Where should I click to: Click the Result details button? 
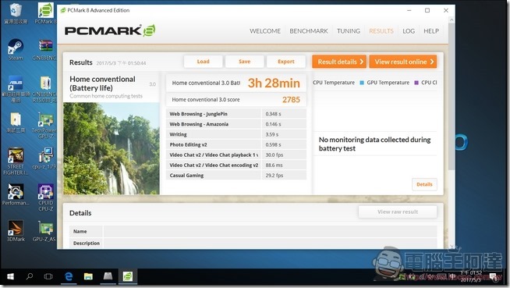339,62
